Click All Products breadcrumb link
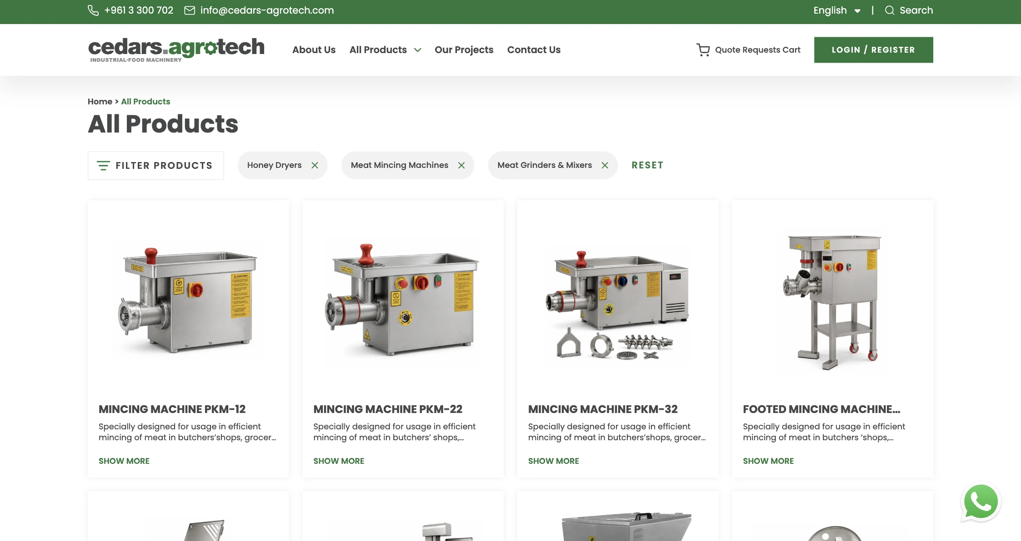 coord(145,102)
